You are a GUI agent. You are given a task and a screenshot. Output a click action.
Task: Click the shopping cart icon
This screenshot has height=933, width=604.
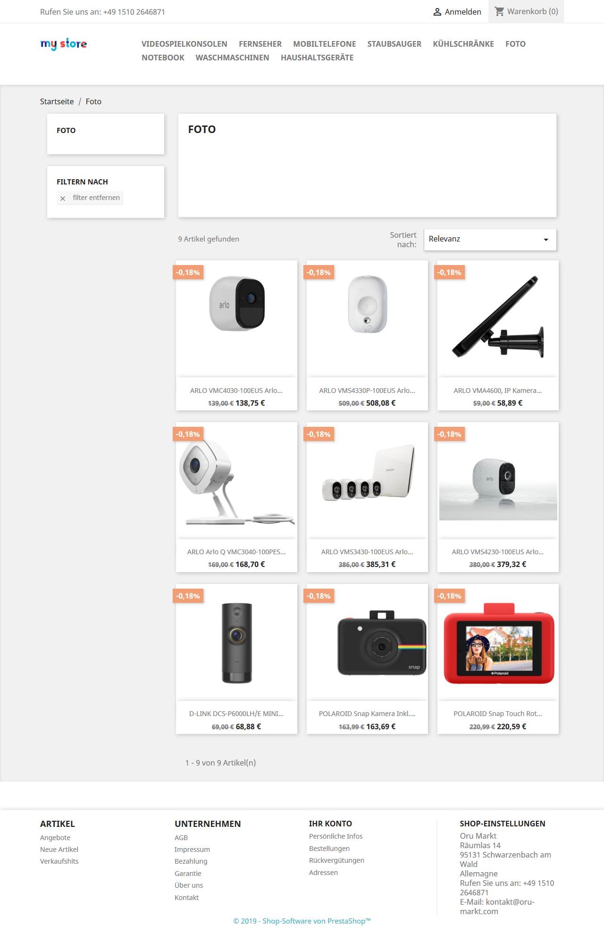499,11
